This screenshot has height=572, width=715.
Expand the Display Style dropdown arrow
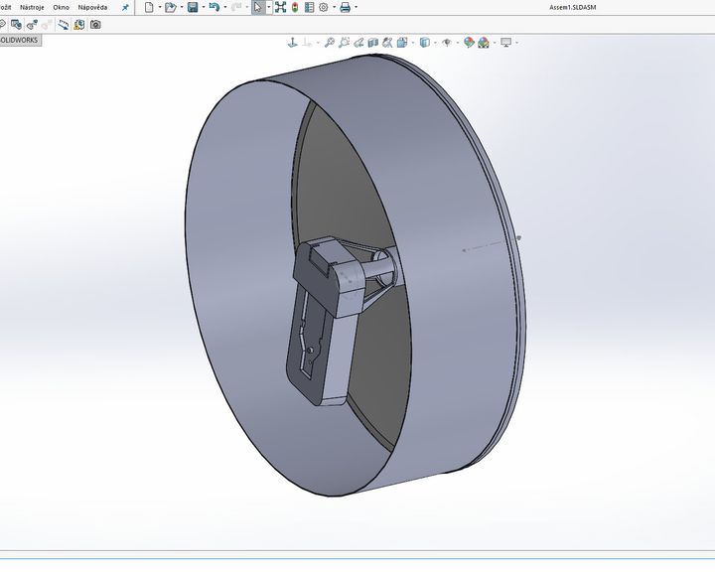pos(436,43)
